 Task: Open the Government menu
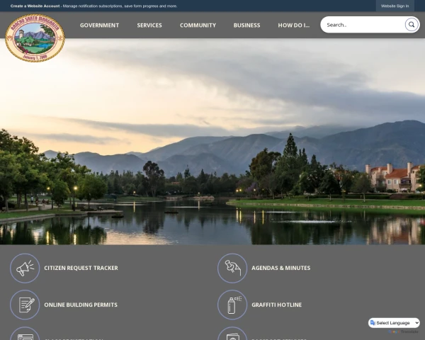coord(99,25)
